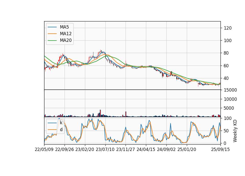245x176 pixels.
Task: Click the 22/05/09 date label
Action: click(44, 149)
